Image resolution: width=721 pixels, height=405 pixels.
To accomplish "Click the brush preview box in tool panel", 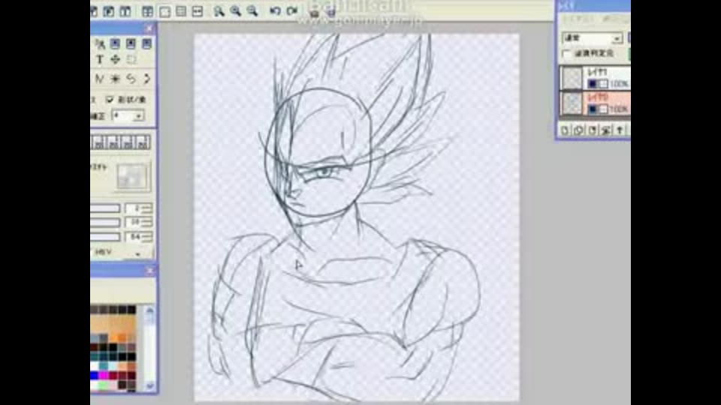I will click(132, 177).
